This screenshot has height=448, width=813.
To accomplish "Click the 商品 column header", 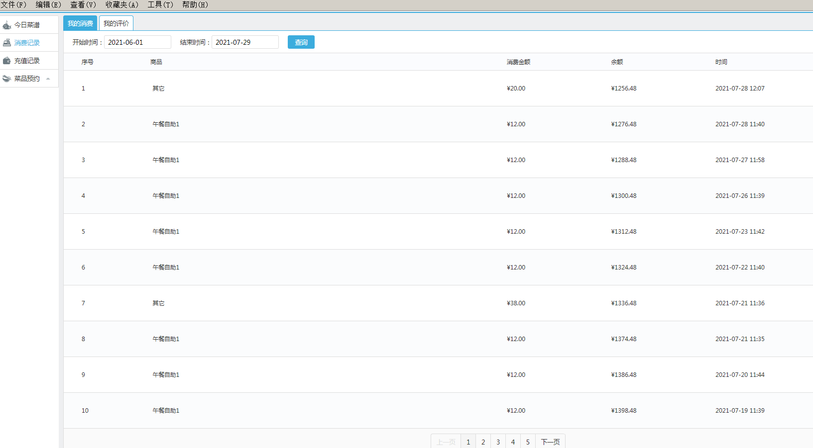I will click(x=156, y=62).
